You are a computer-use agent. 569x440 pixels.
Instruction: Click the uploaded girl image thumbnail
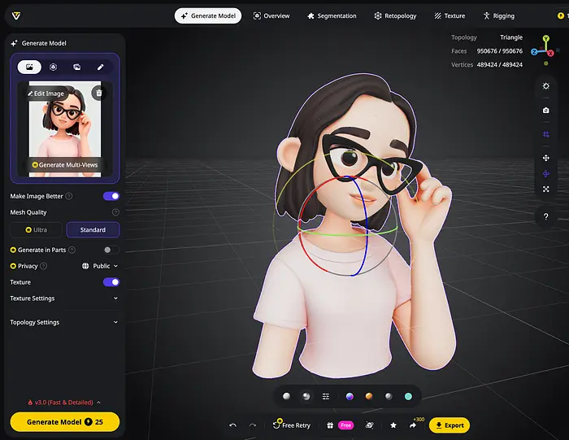(x=65, y=129)
